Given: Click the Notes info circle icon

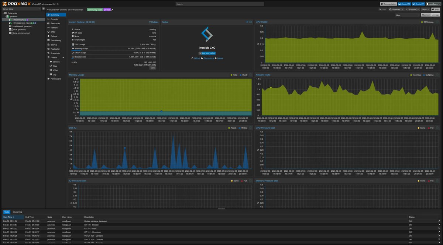Looking at the screenshot, I should pos(251,22).
